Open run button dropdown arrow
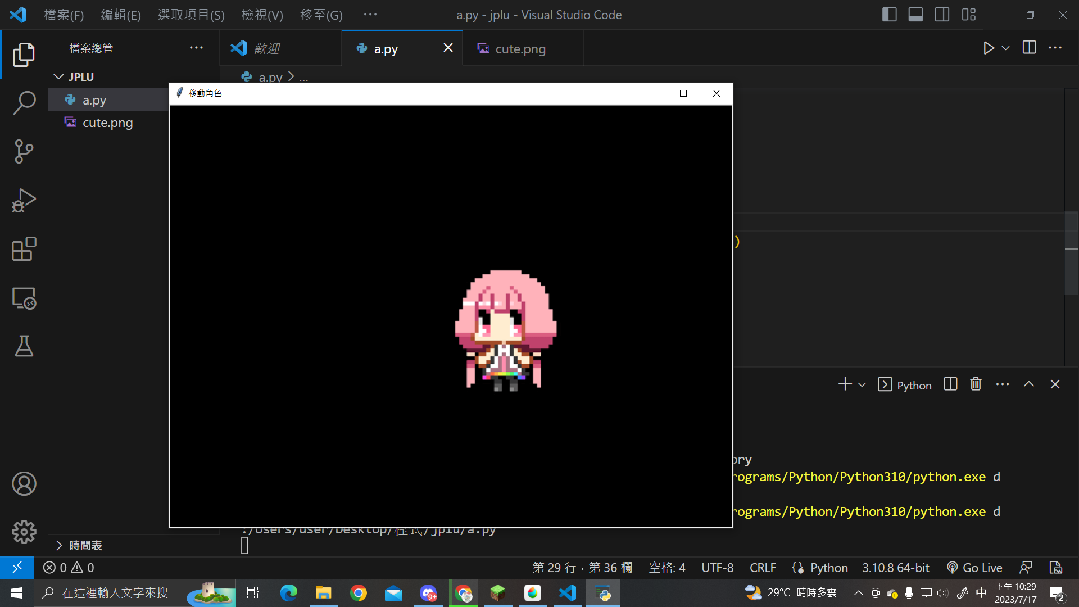 point(1006,48)
